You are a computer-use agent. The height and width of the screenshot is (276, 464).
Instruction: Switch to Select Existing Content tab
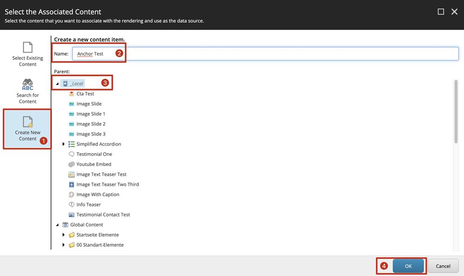point(27,54)
